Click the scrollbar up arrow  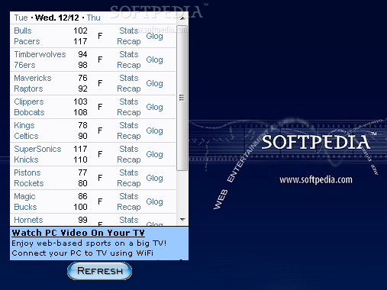[182, 18]
